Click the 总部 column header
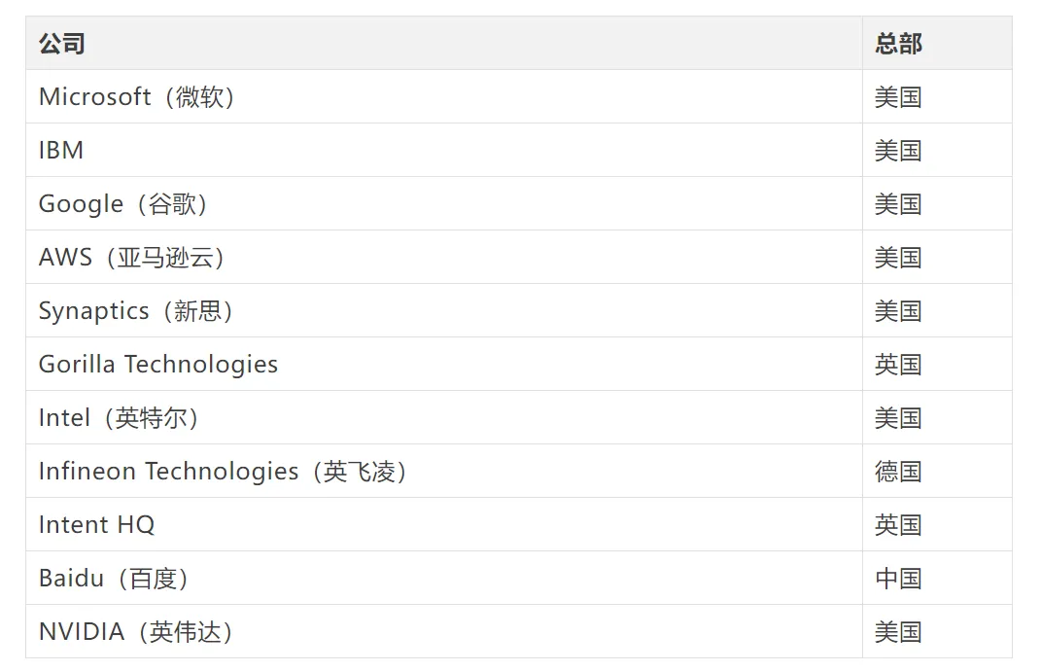 tap(937, 43)
